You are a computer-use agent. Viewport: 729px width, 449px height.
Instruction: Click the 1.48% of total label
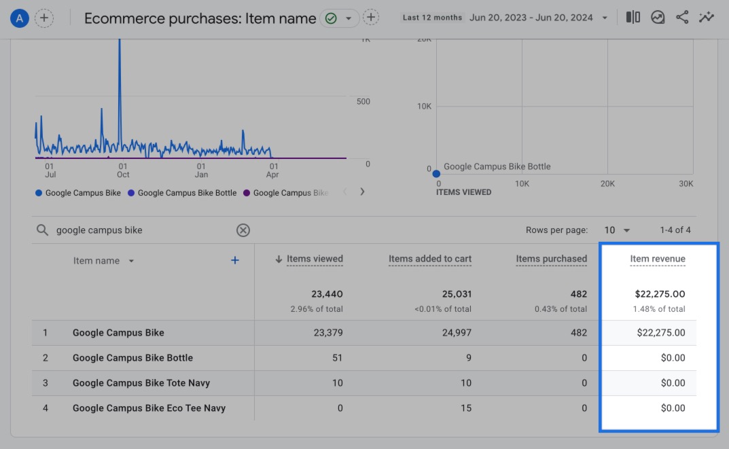point(659,309)
